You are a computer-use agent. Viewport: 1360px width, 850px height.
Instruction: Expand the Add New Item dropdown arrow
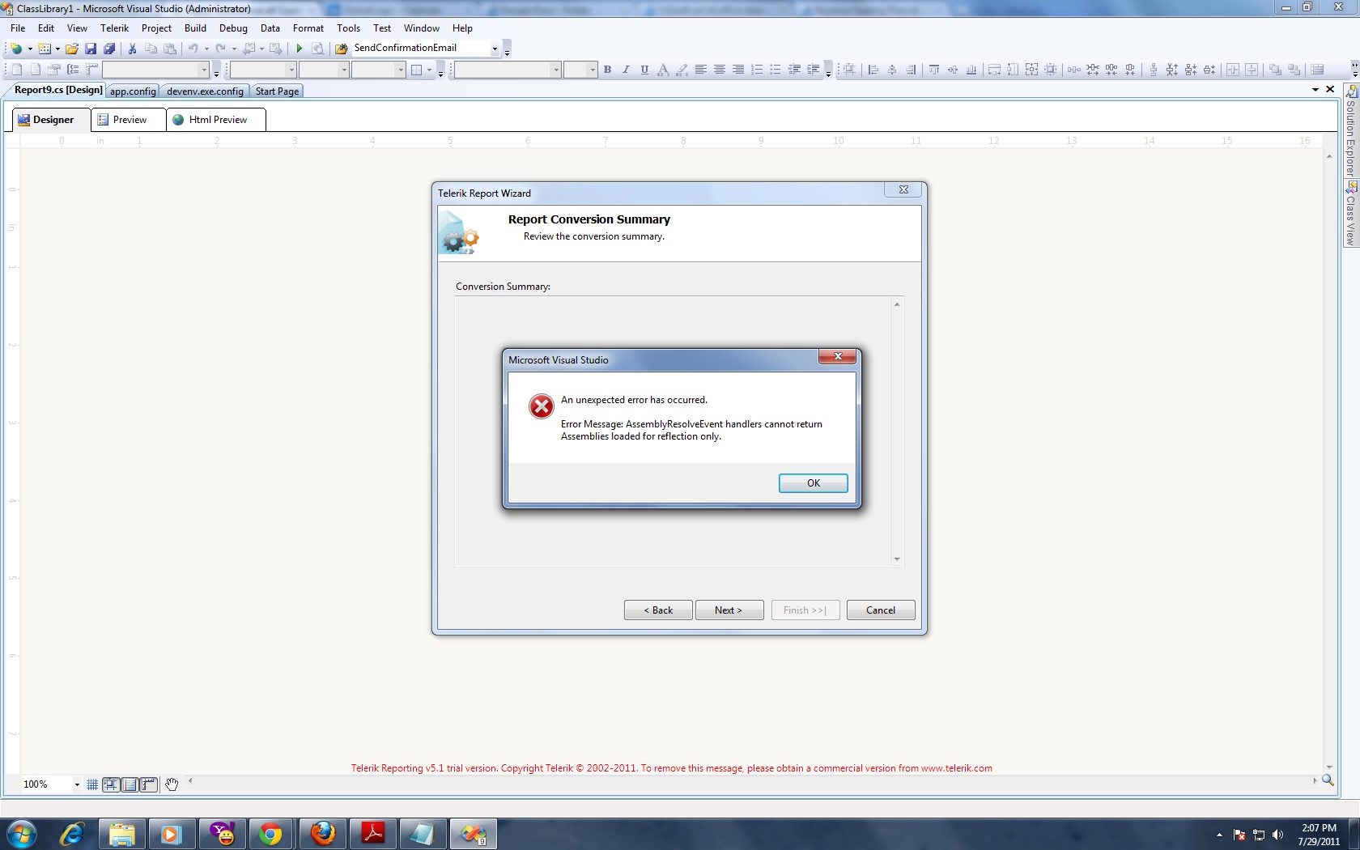57,49
